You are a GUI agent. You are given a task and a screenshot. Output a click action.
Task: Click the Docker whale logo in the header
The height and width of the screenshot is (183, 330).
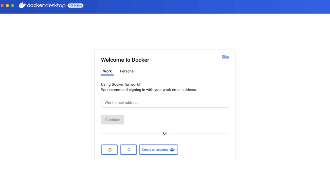(22, 5)
